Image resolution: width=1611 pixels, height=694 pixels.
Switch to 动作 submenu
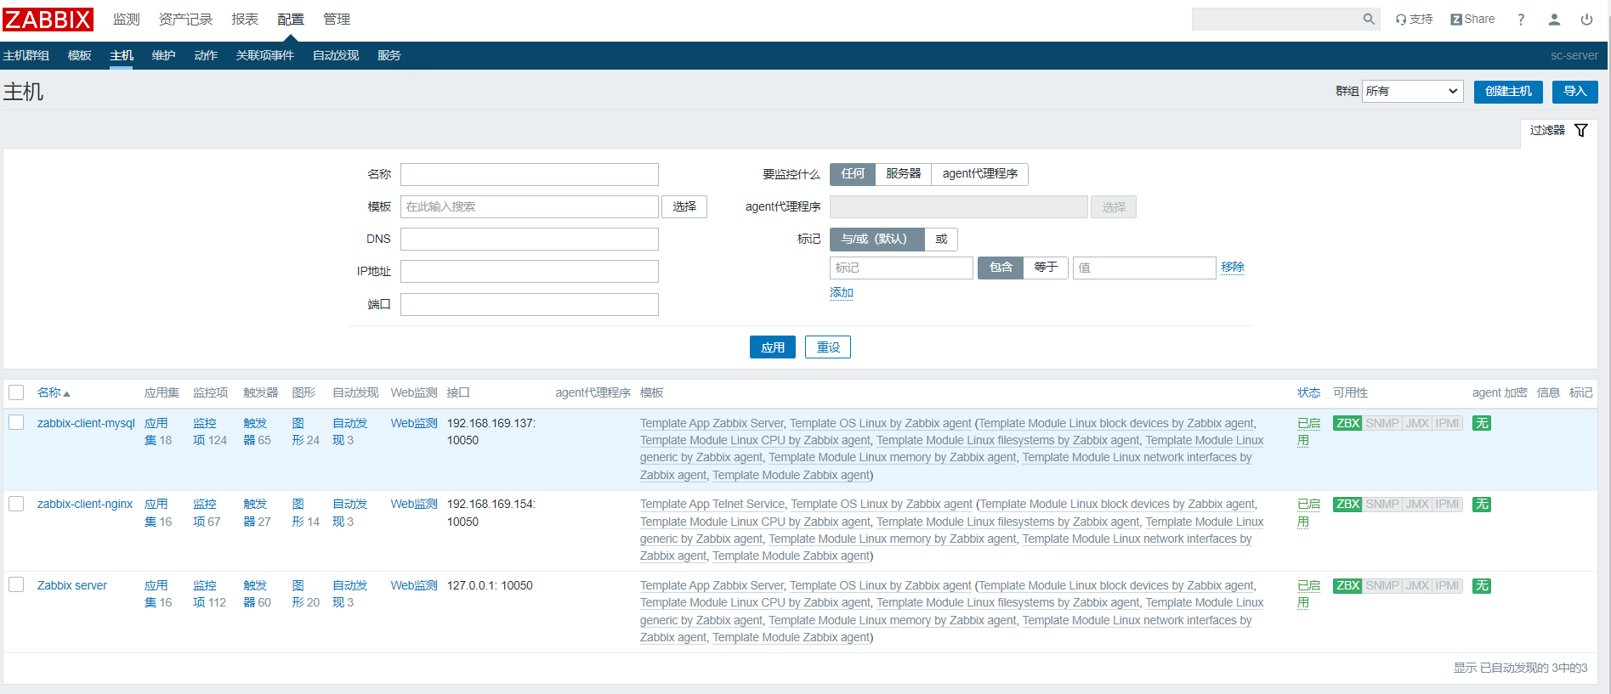(206, 55)
